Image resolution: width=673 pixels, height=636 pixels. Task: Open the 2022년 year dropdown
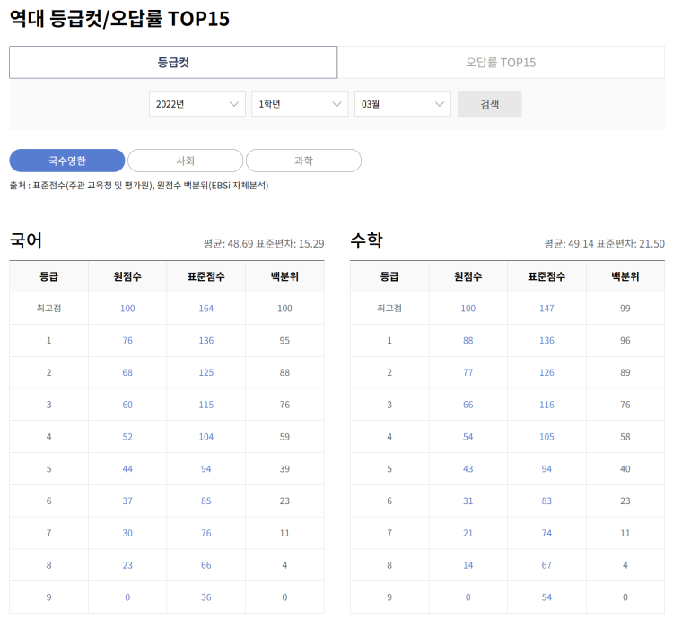(197, 104)
